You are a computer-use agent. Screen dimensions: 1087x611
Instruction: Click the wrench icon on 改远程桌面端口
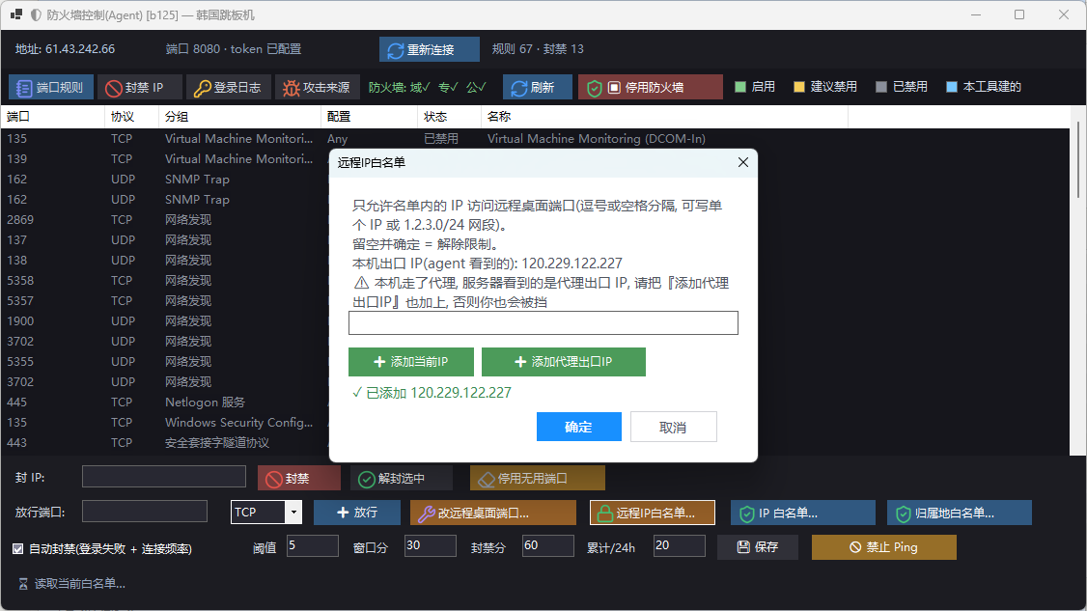click(x=427, y=514)
